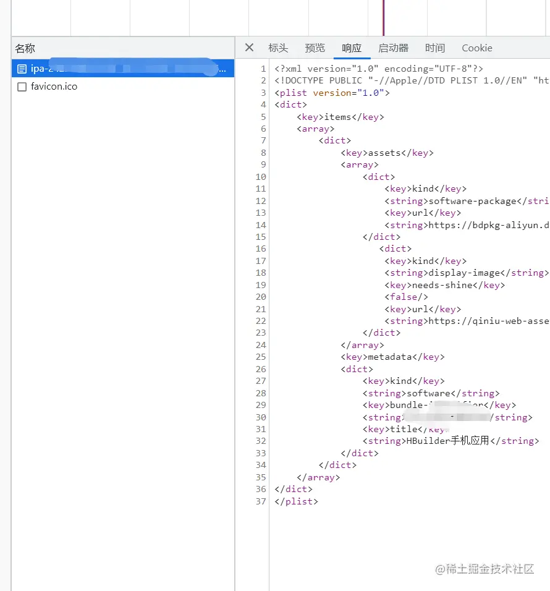Click the purple marker in the timeline

point(384,18)
